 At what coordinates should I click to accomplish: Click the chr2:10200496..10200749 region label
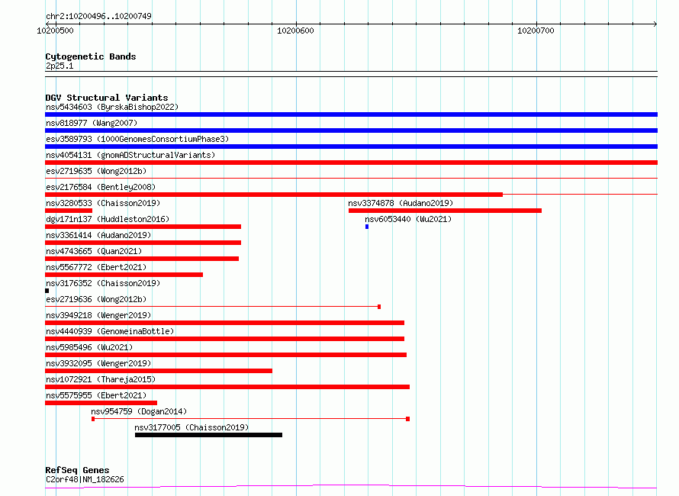coord(98,16)
